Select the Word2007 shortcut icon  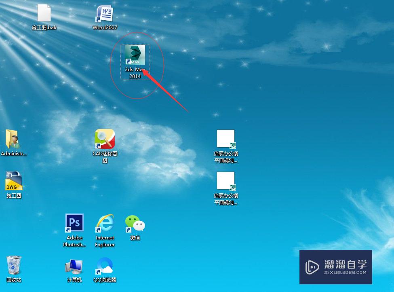pyautogui.click(x=105, y=14)
